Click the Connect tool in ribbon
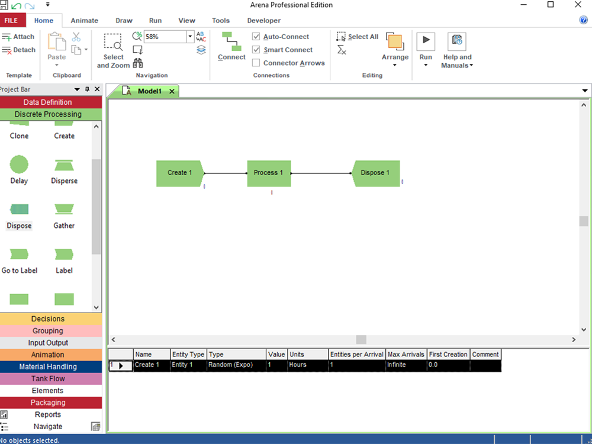 point(231,46)
